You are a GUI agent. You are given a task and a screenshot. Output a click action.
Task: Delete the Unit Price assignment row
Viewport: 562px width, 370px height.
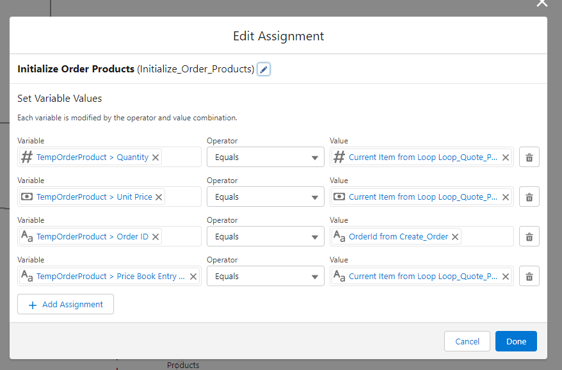coord(529,197)
